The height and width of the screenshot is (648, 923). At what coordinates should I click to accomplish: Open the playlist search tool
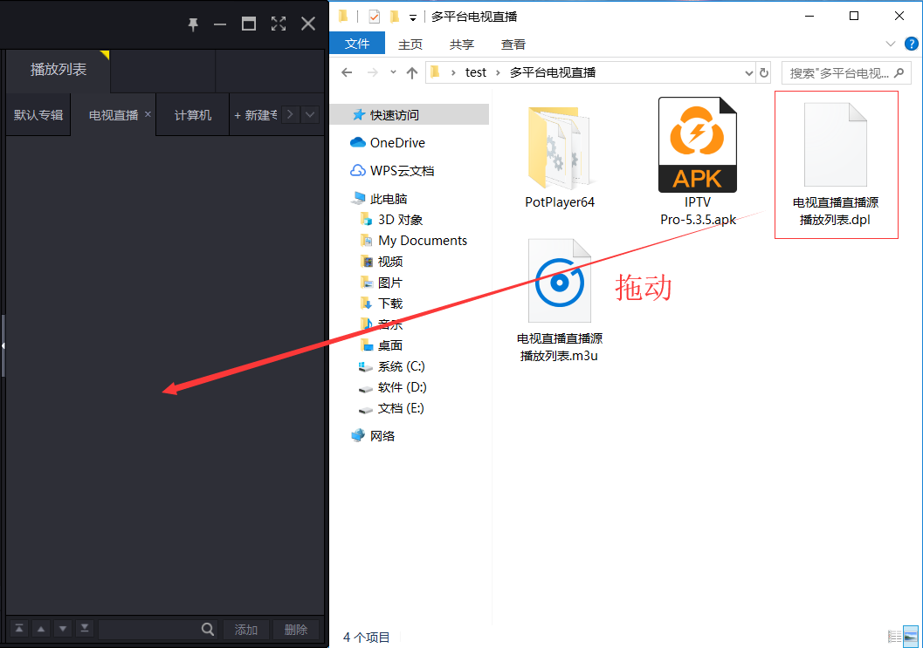coord(207,628)
